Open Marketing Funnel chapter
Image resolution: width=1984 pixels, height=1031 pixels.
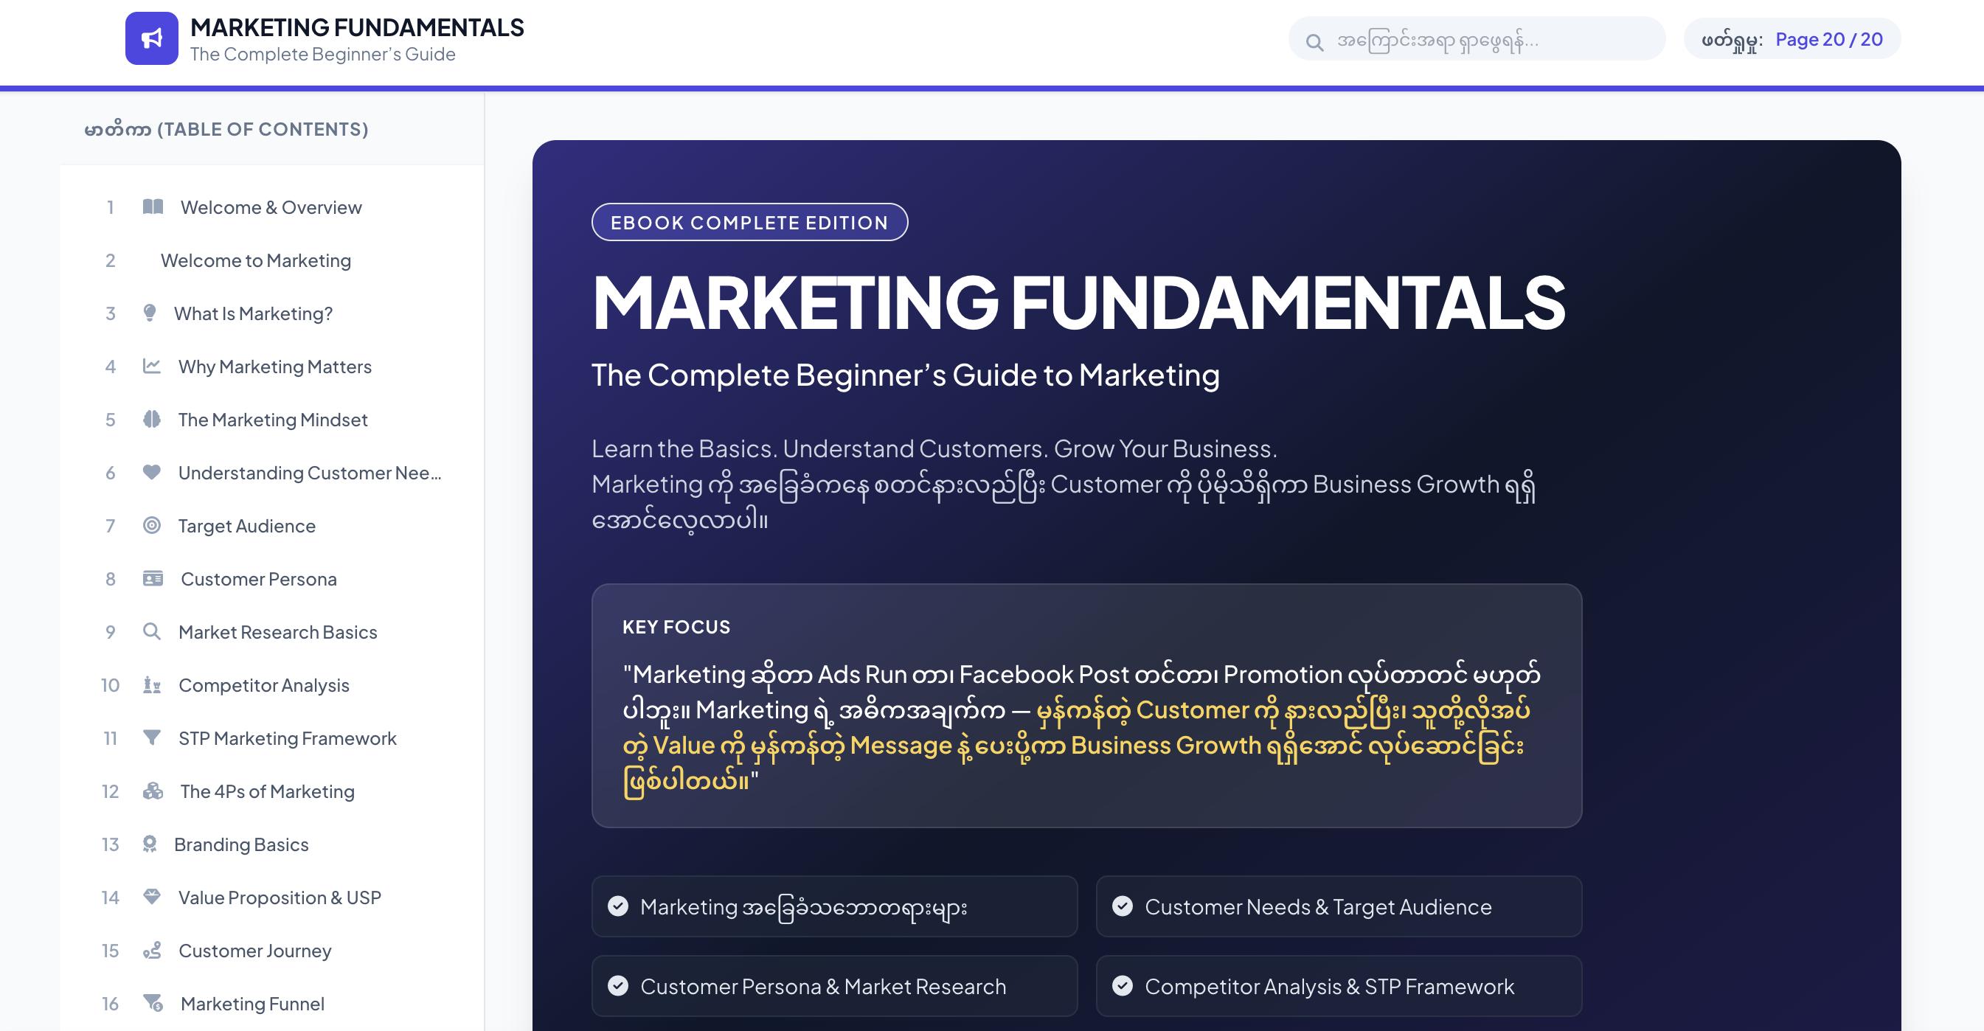click(x=272, y=1004)
